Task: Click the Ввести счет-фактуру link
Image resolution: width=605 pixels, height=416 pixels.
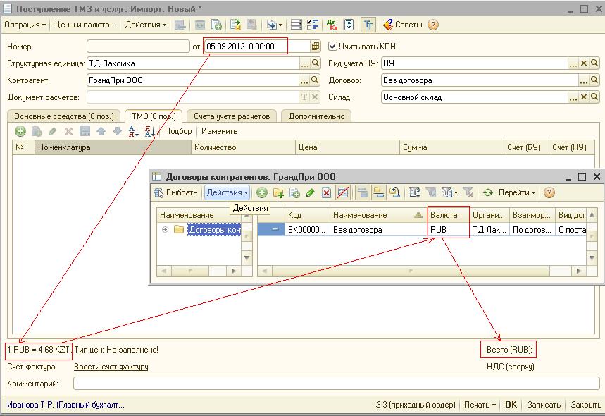Action: (111, 367)
